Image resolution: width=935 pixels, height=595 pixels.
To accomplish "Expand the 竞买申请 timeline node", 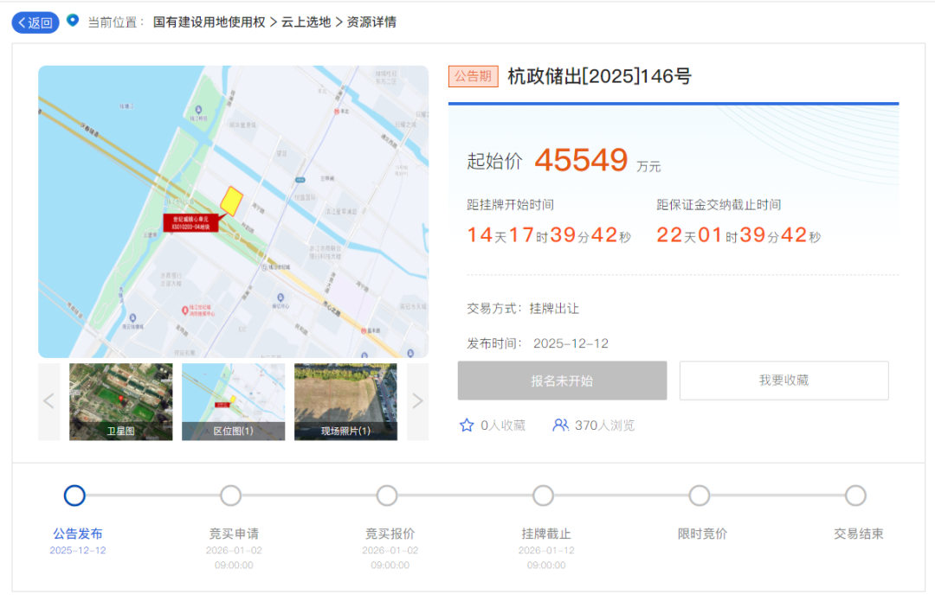I will point(230,496).
